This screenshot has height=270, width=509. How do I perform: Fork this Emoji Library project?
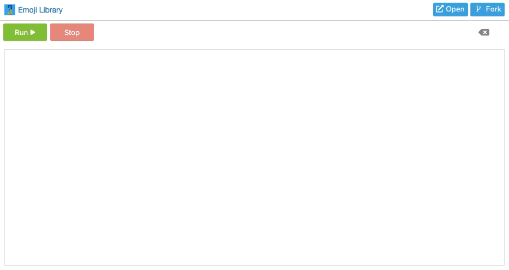pos(487,9)
